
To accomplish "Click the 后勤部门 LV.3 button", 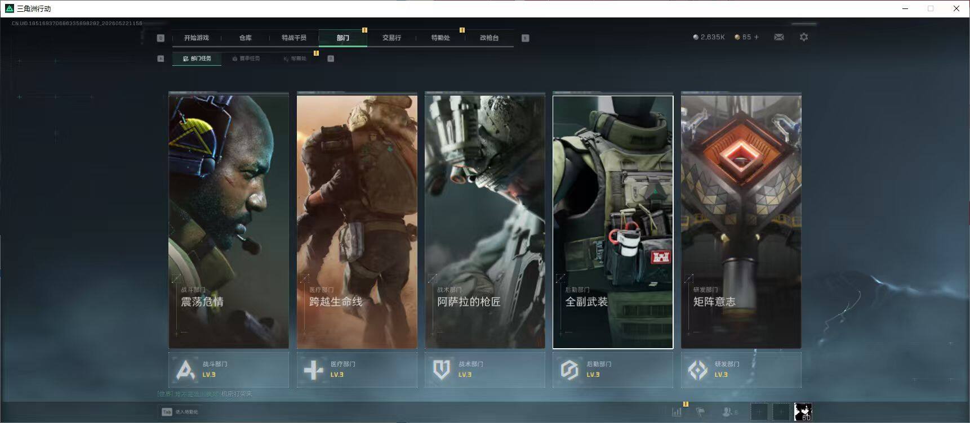I will (x=613, y=370).
